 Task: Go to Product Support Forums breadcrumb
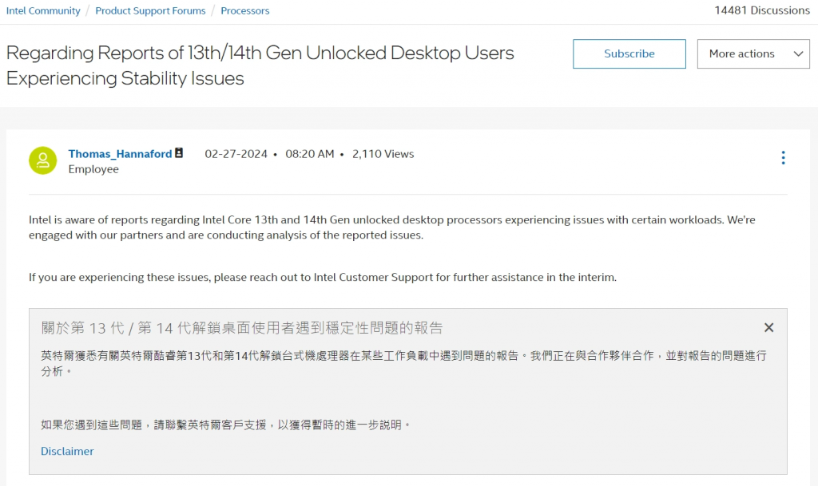(150, 10)
